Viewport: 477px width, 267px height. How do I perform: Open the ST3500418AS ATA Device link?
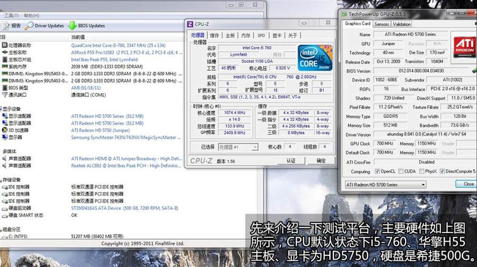[124, 208]
